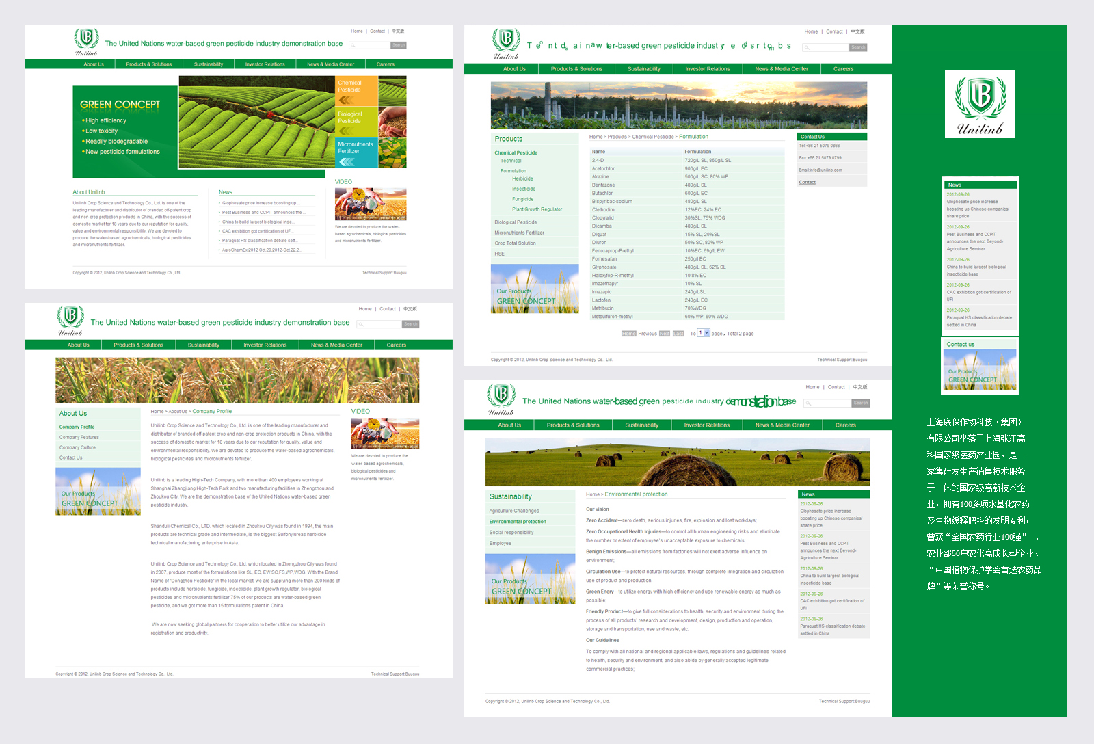
Task: Open Social responsibility in Sustainability sidebar
Action: 511,533
